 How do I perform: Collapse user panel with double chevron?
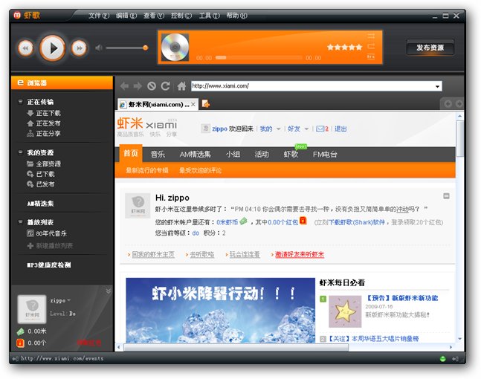tap(109, 291)
